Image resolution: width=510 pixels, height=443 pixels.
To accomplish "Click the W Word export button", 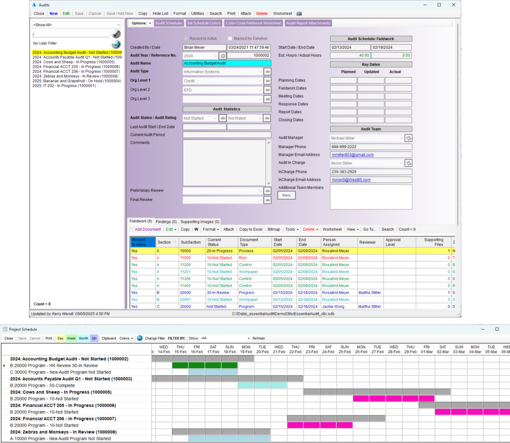I will pos(196,230).
